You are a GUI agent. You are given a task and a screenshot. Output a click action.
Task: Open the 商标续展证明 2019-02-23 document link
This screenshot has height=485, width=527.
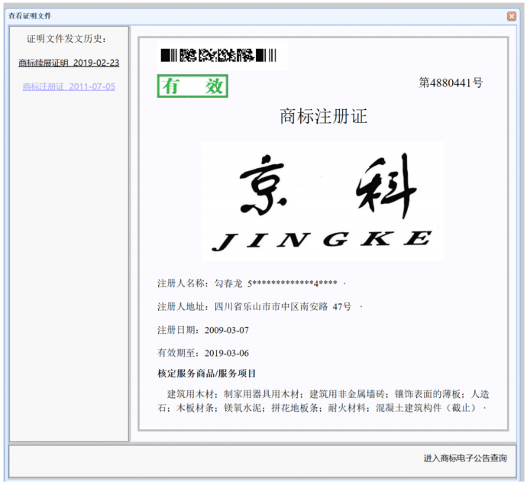(69, 63)
